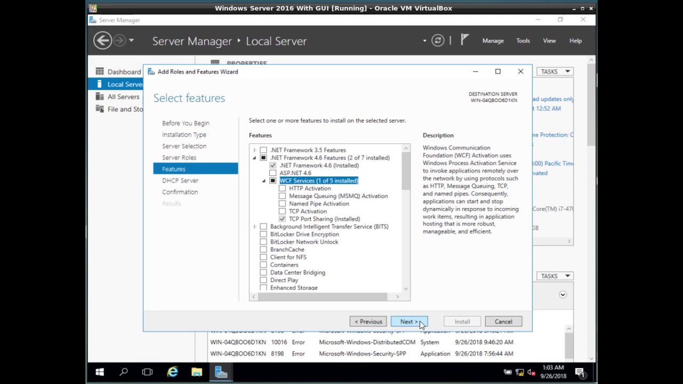Click the Server Manager title bar icon
This screenshot has width=683, height=384.
pyautogui.click(x=93, y=20)
